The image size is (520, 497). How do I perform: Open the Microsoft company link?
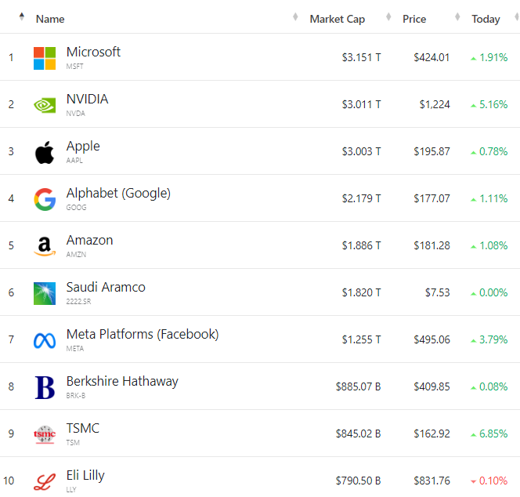coord(93,52)
